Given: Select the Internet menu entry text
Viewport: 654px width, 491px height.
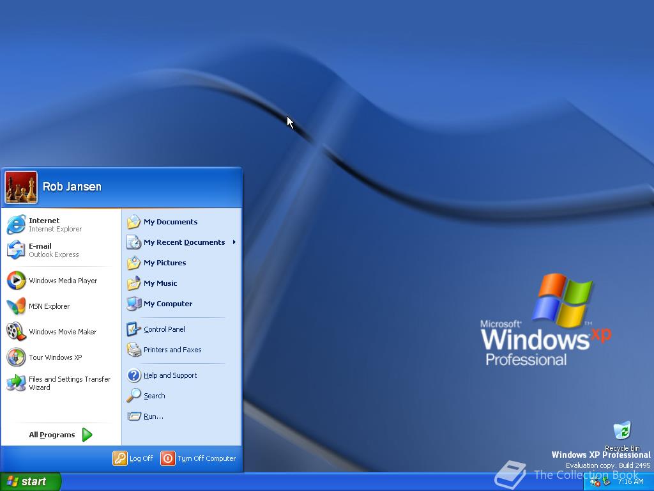Looking at the screenshot, I should pos(44,221).
